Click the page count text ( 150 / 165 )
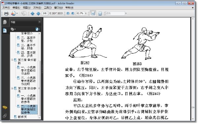This screenshot has width=198, height=124. (x=56, y=13)
